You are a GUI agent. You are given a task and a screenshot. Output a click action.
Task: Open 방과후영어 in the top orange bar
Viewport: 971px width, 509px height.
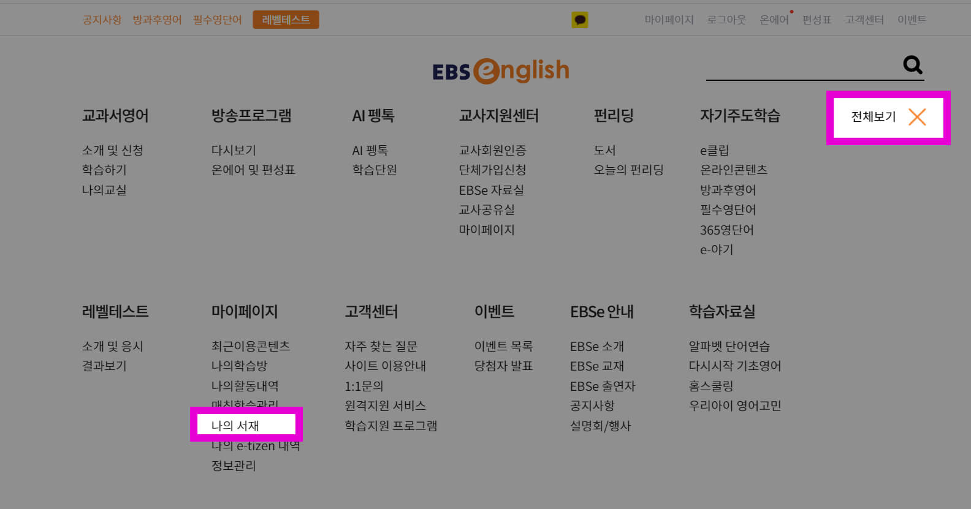(x=158, y=20)
